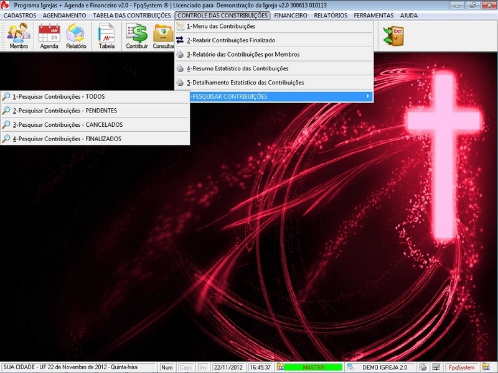Click magnifier icon beside Pesquisar FINALIZADOS

coord(6,139)
